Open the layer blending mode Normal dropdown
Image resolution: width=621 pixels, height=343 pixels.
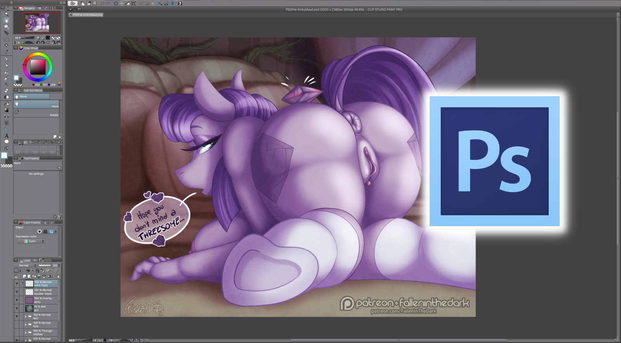[x=26, y=265]
